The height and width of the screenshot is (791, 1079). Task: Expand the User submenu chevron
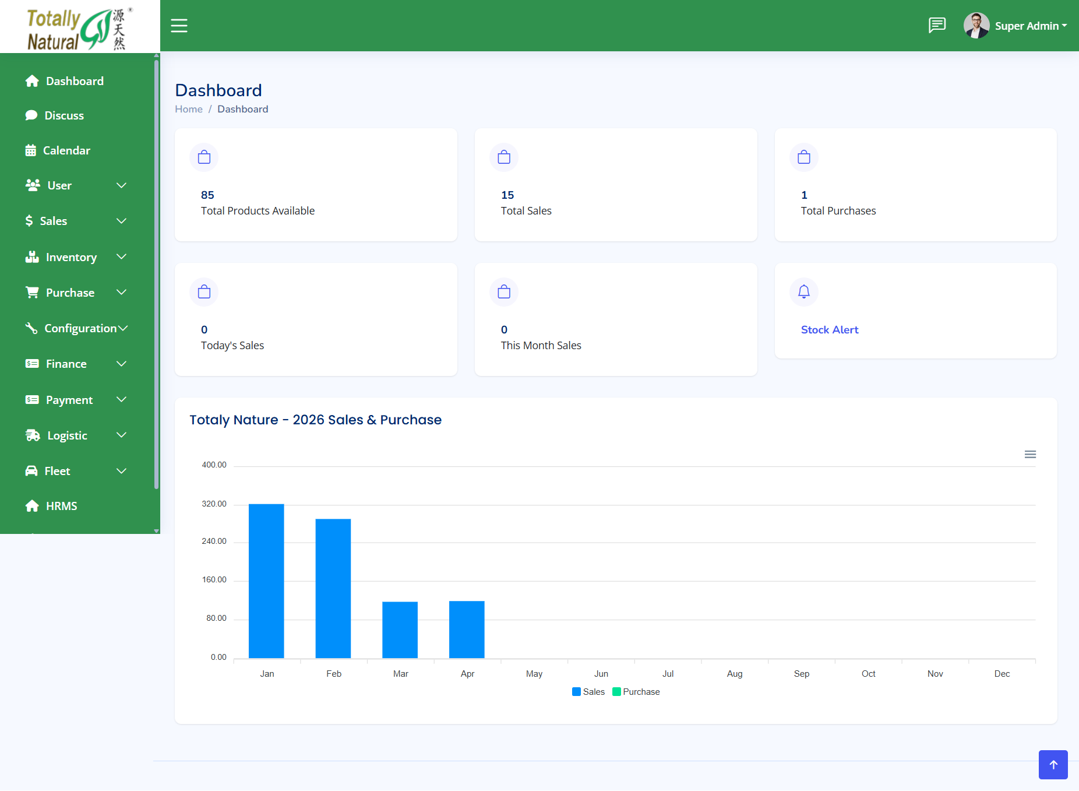(x=121, y=185)
